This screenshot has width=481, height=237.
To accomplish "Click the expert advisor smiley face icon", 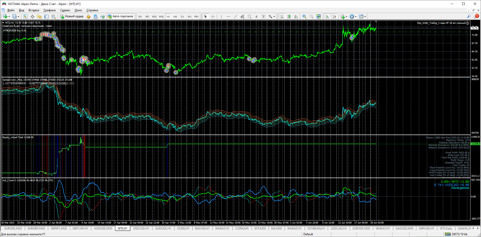I will (467, 23).
